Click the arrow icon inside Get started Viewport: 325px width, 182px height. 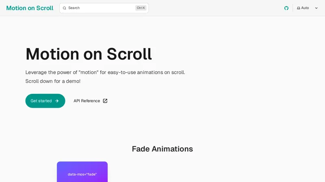tap(57, 101)
